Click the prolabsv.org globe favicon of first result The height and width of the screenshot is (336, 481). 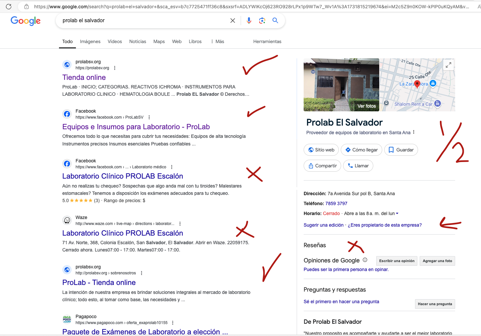point(67,65)
